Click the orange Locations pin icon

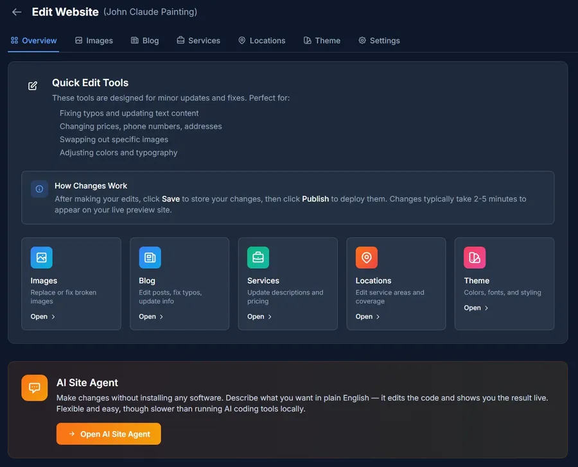(367, 257)
